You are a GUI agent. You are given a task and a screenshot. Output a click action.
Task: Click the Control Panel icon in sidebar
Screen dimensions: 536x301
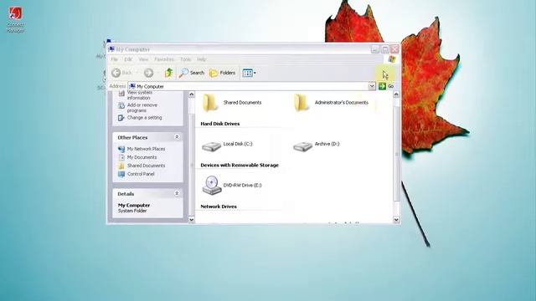tap(121, 174)
